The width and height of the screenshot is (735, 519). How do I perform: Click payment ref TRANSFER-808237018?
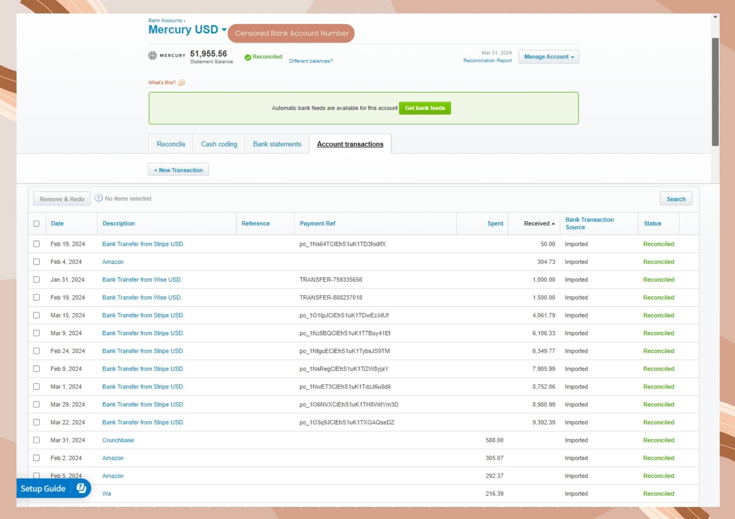point(331,297)
